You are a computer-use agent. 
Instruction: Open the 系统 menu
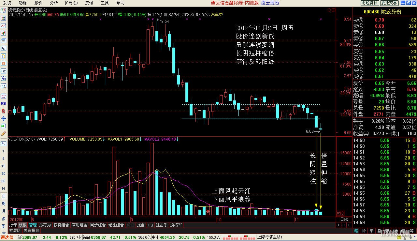click(7, 3)
